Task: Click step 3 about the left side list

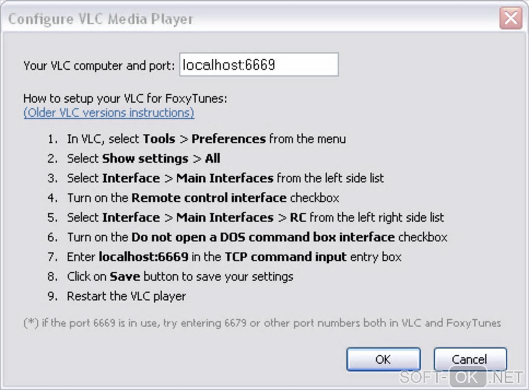Action: pos(225,178)
